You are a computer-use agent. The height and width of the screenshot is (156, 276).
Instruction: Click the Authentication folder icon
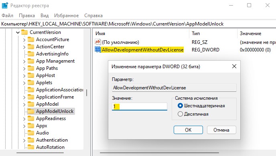click(31, 140)
